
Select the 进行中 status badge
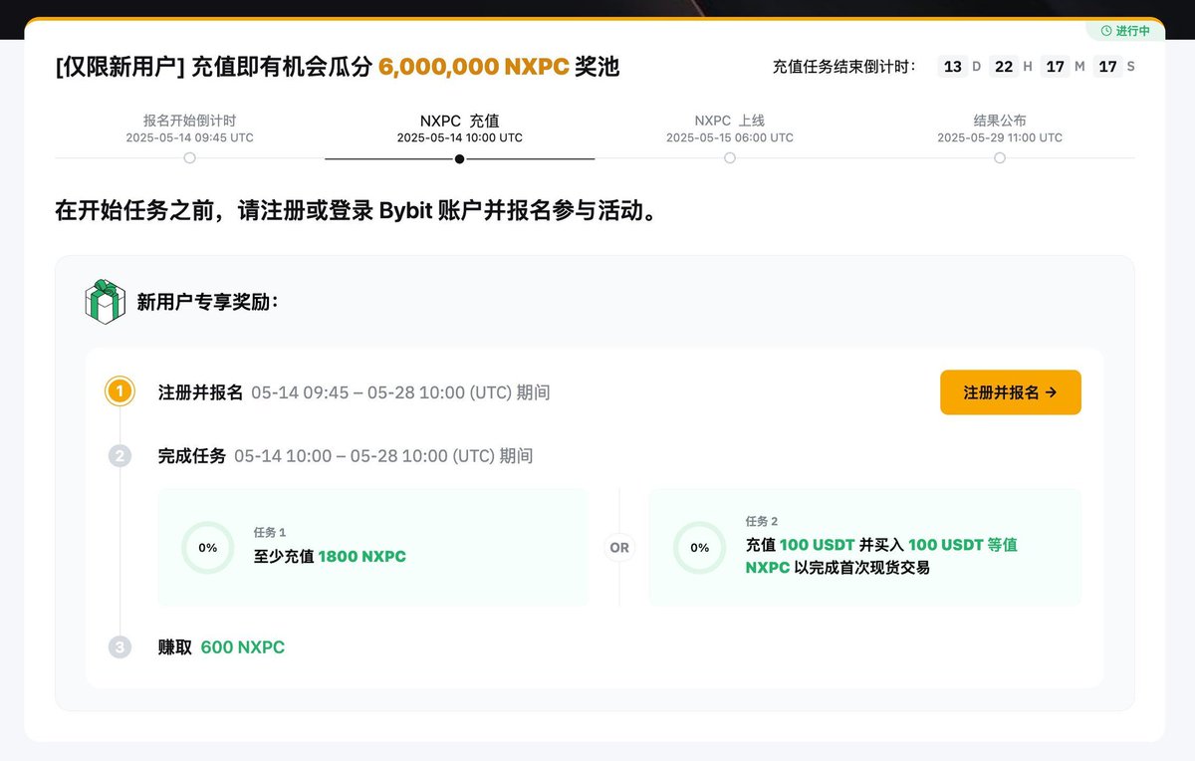pos(1125,31)
